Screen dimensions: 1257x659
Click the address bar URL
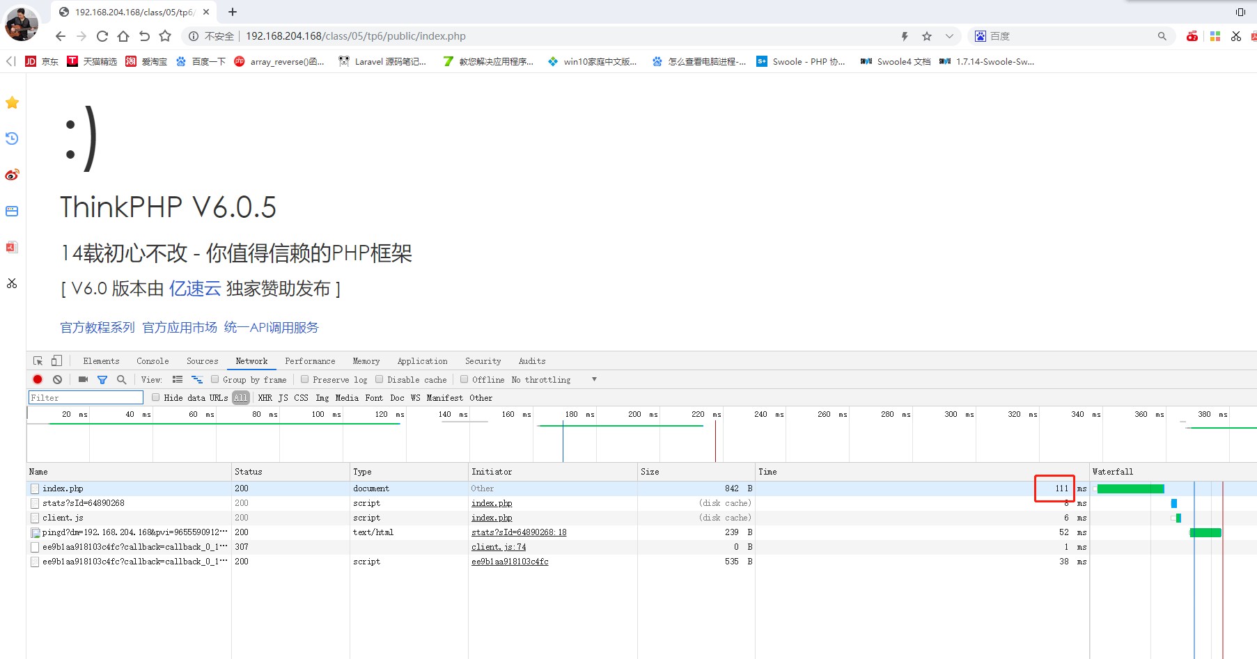tap(356, 36)
